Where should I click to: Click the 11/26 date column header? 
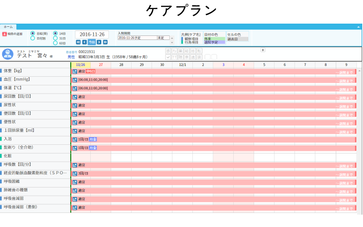click(81, 65)
